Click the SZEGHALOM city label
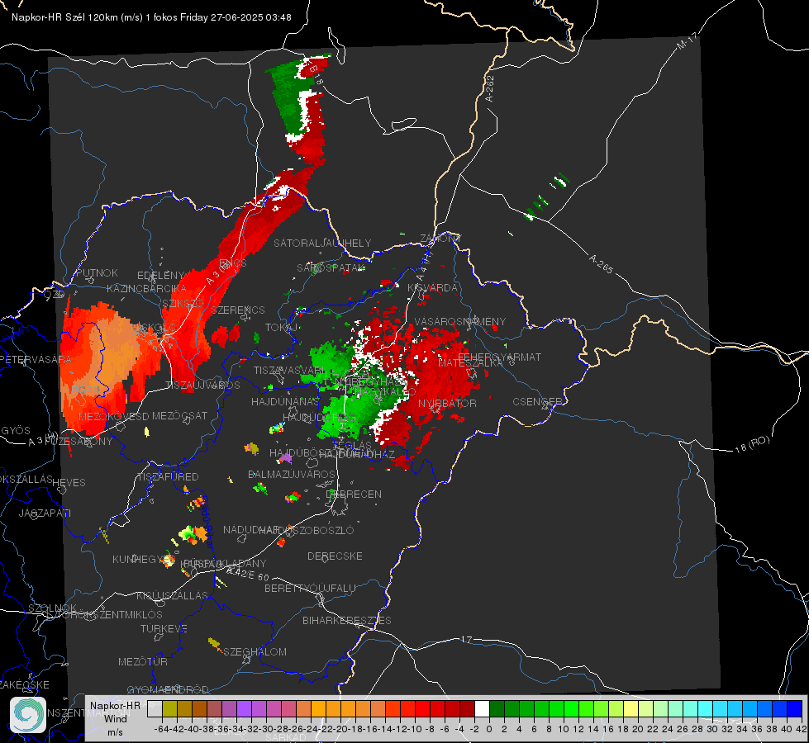 255,651
